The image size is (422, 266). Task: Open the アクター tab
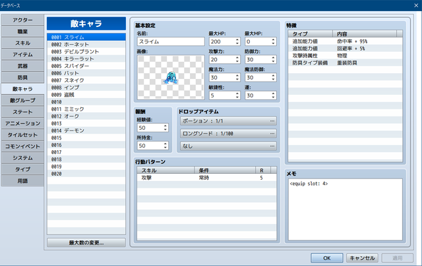pyautogui.click(x=22, y=20)
